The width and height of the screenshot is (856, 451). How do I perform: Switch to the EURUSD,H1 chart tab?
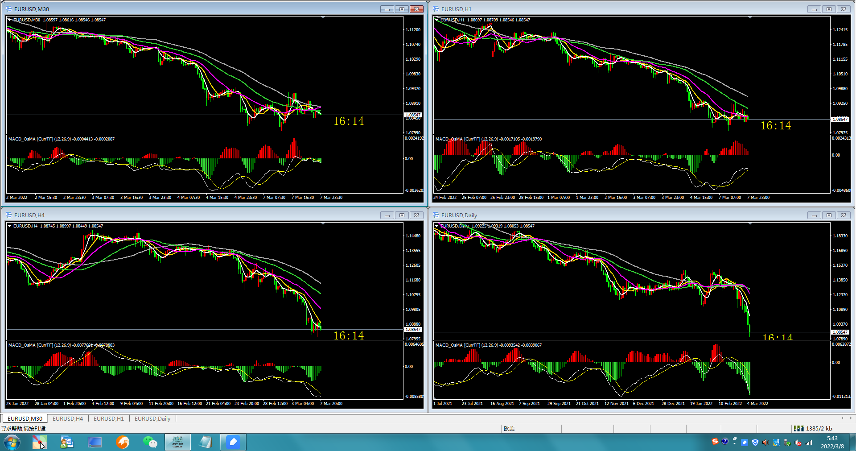109,418
